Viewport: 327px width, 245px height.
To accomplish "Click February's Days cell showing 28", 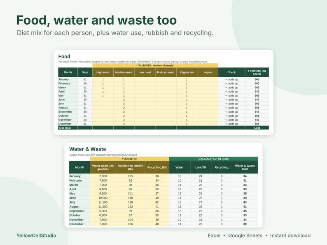I will pyautogui.click(x=85, y=83).
